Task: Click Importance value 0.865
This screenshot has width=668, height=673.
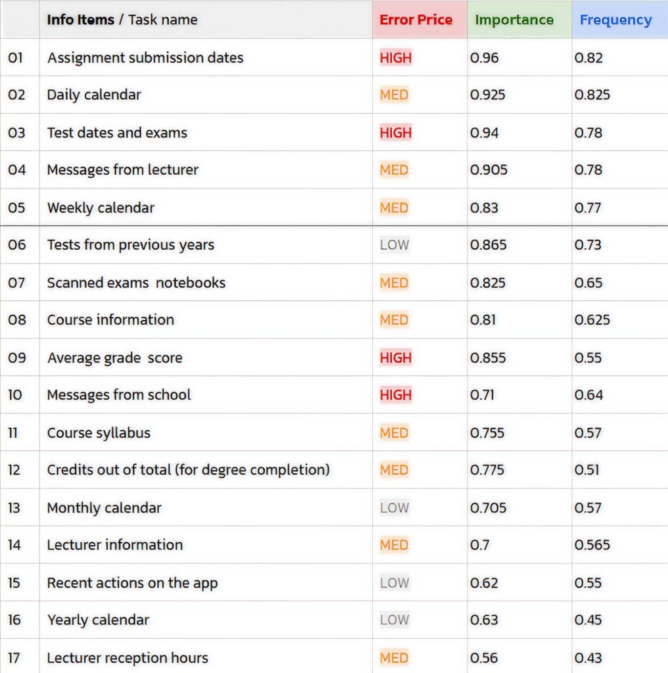Action: pos(489,245)
